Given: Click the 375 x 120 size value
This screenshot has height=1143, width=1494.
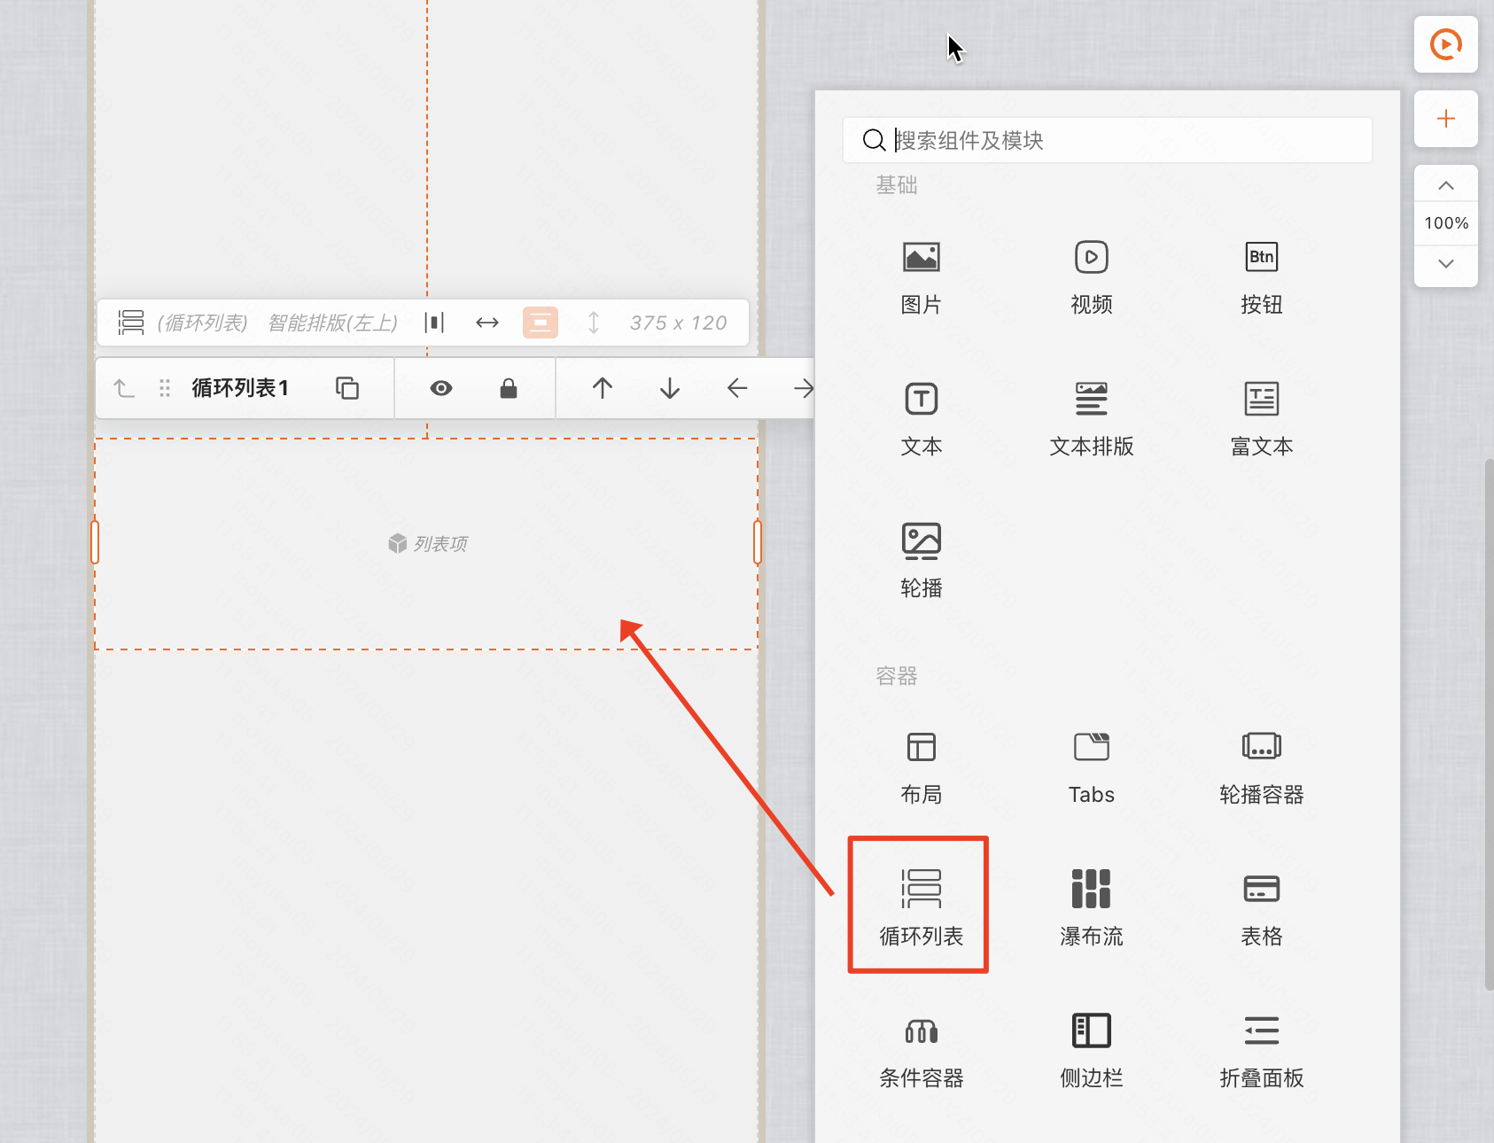Looking at the screenshot, I should pos(678,323).
